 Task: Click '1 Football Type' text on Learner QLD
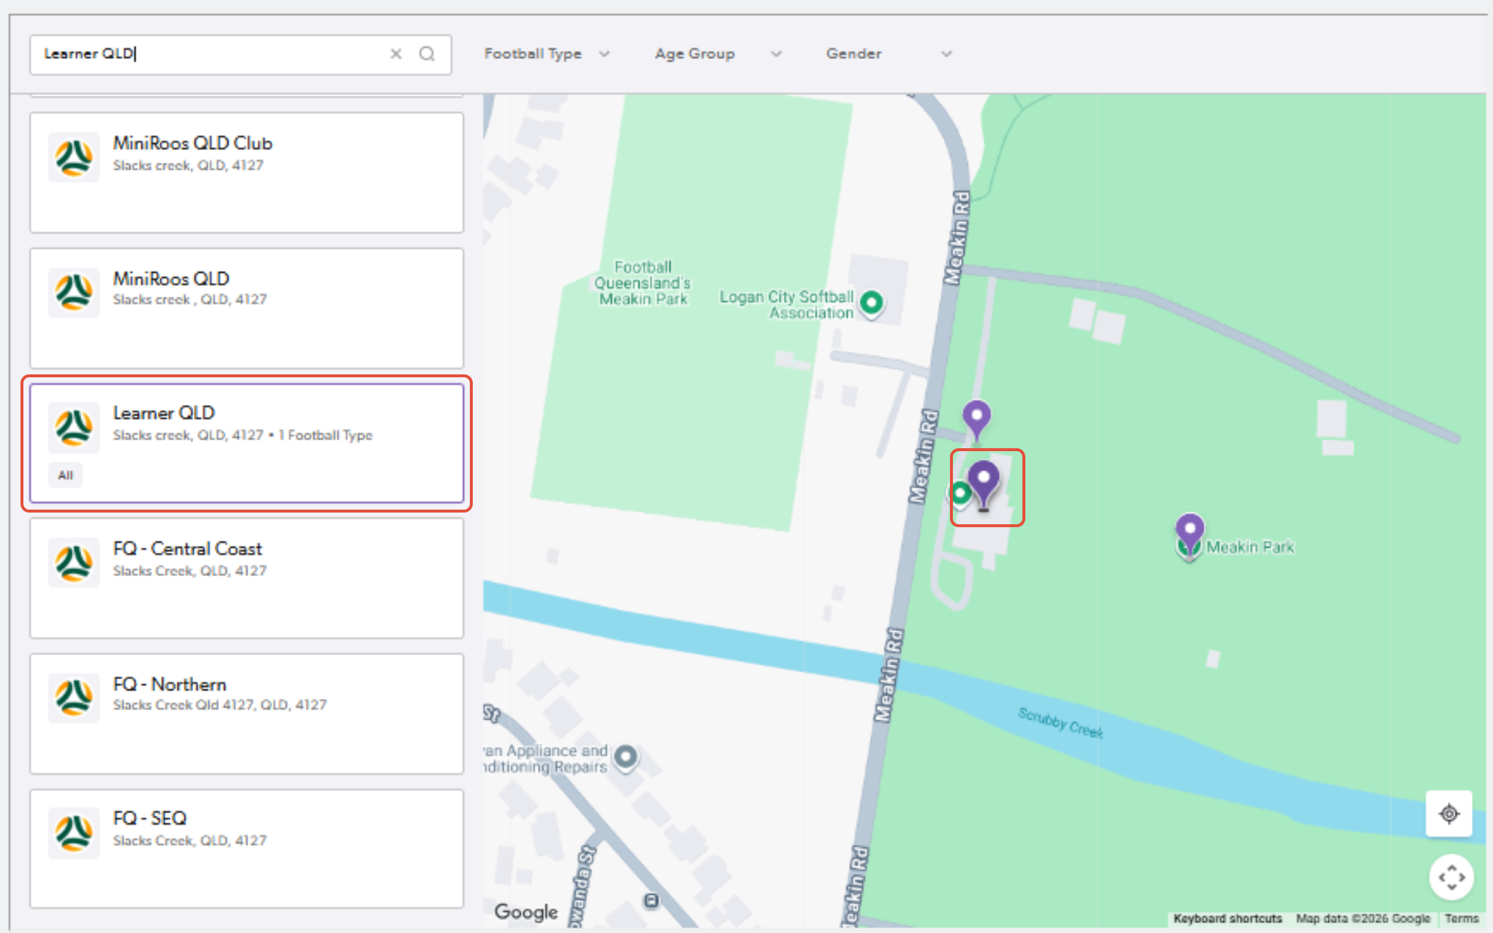[326, 435]
